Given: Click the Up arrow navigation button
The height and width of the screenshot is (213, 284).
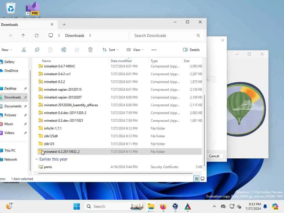Looking at the screenshot, I should point(23,35).
